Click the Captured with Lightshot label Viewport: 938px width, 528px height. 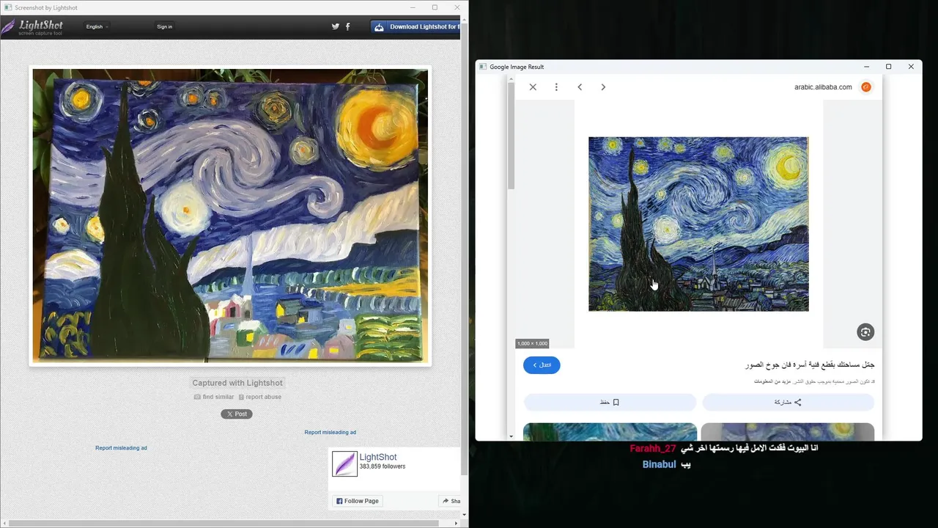[x=237, y=383]
